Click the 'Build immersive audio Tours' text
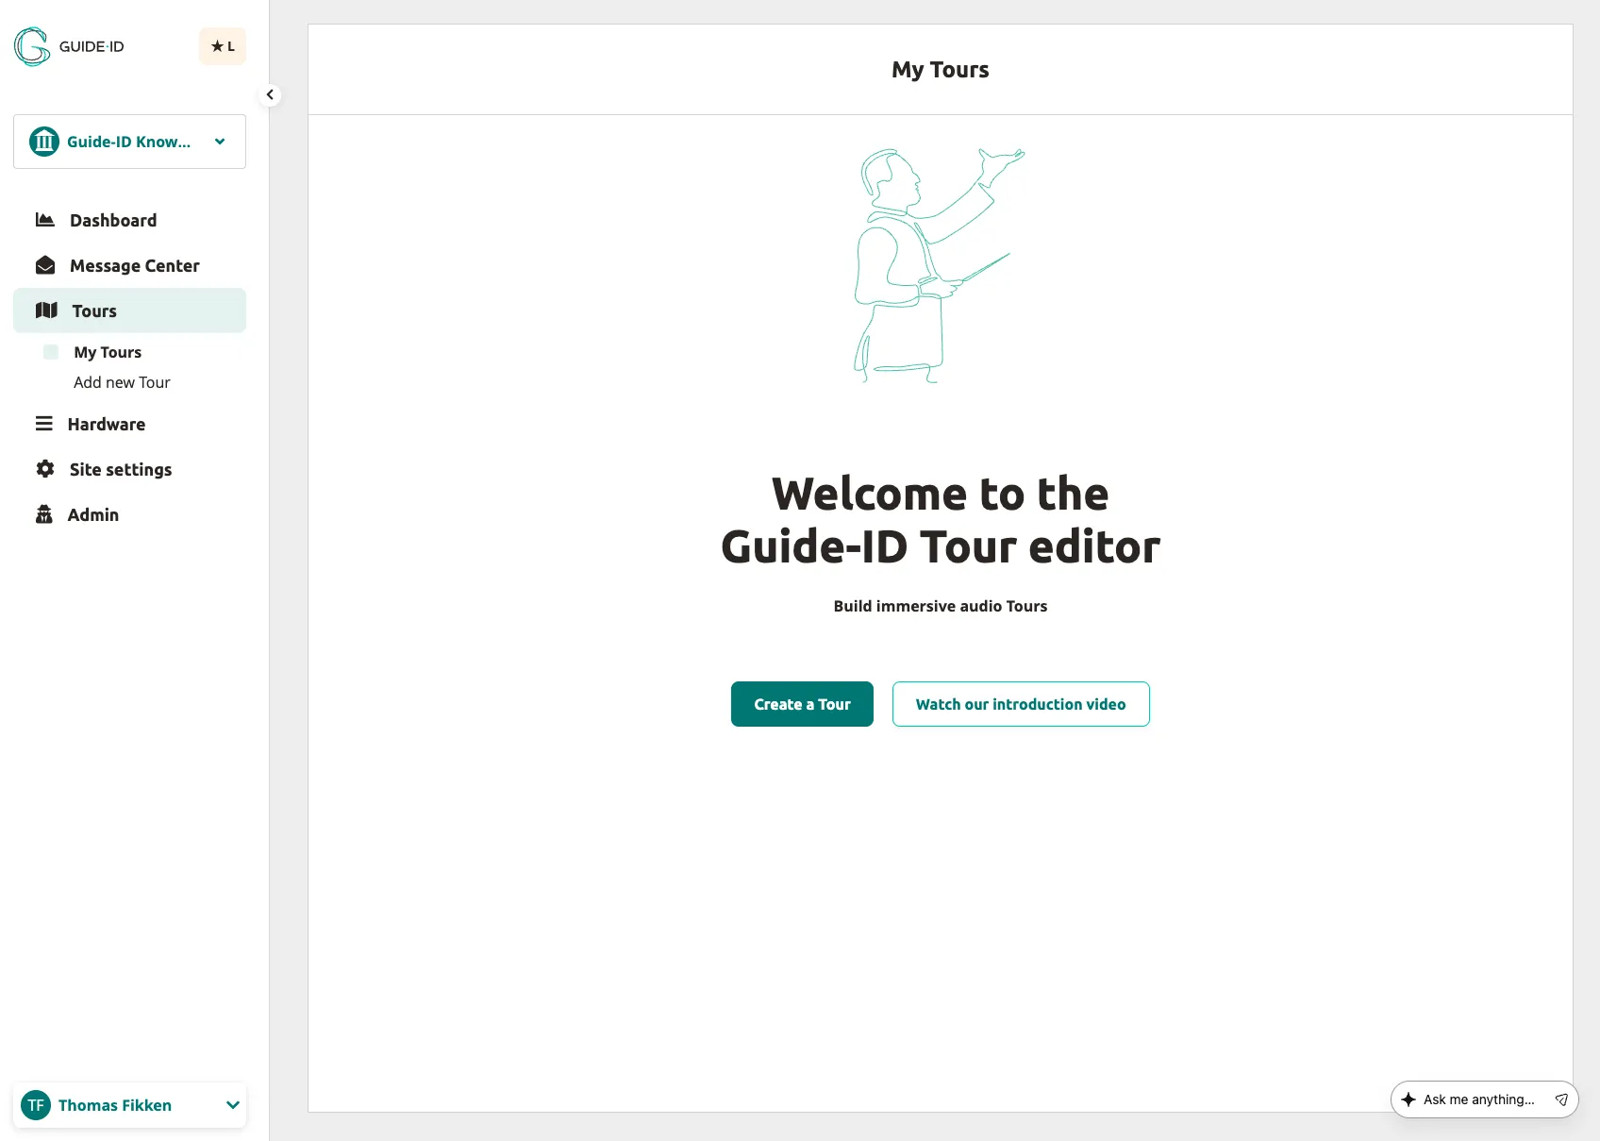Viewport: 1600px width, 1141px height. (x=941, y=606)
